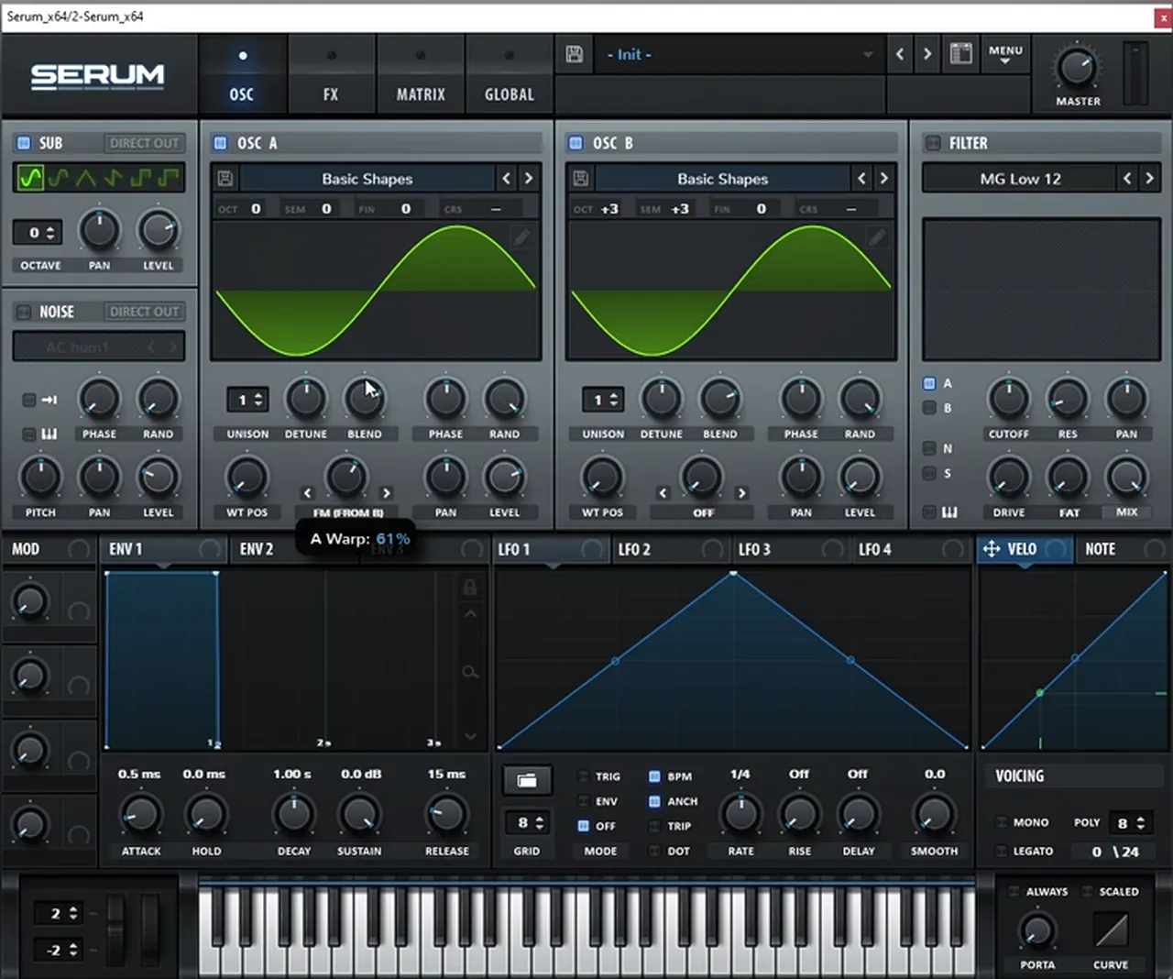Select previous OSC B wavetable arrow
The width and height of the screenshot is (1173, 979).
(861, 178)
